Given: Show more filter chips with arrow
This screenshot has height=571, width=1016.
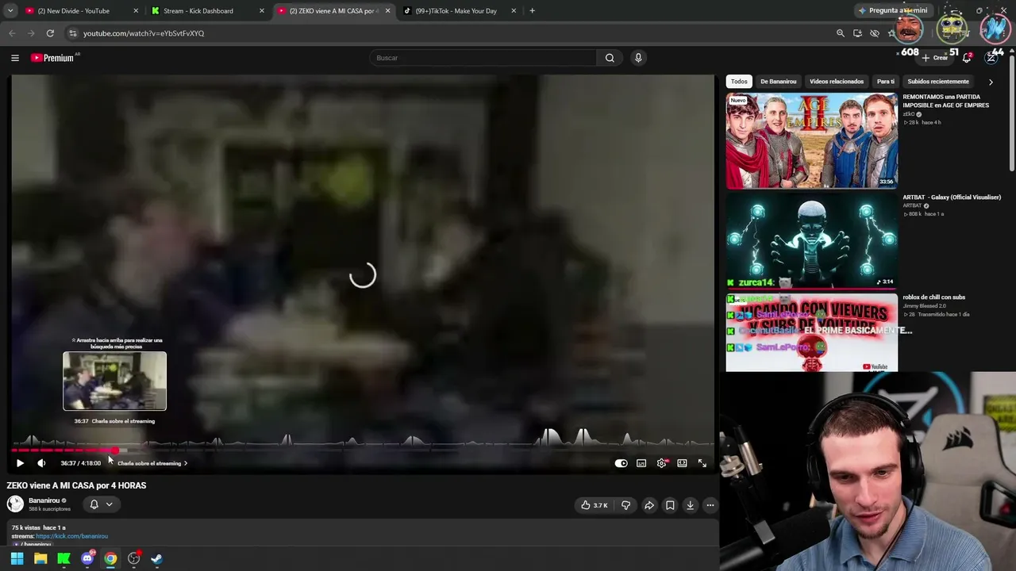Looking at the screenshot, I should point(991,82).
